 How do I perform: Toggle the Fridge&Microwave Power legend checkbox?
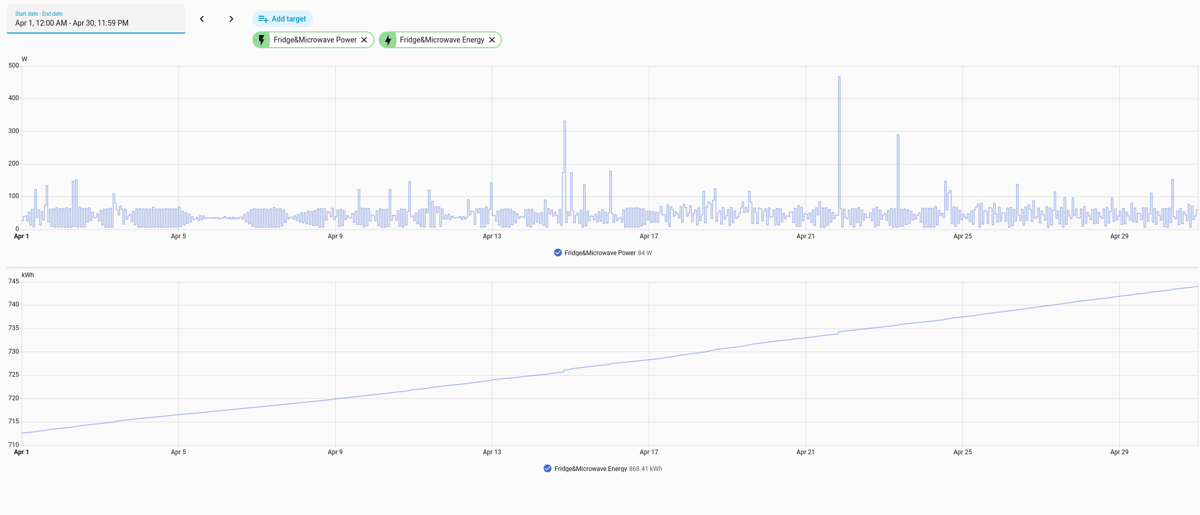click(x=558, y=253)
